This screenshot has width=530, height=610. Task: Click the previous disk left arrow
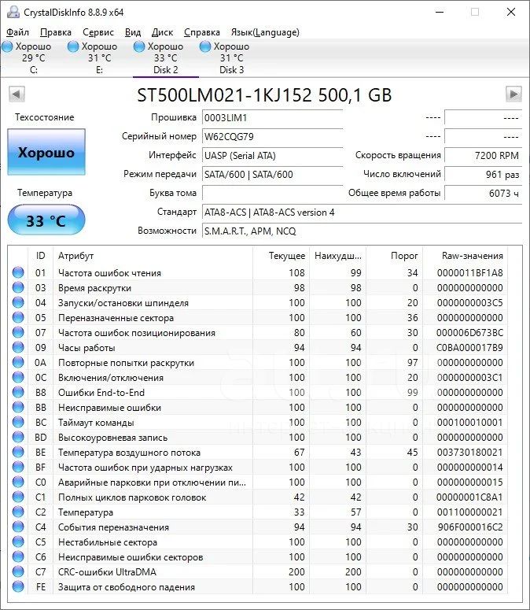[17, 94]
